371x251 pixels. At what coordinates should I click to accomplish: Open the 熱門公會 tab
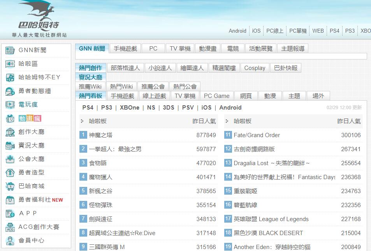pos(185,87)
